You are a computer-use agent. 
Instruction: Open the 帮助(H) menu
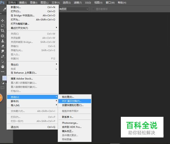coord(122,3)
